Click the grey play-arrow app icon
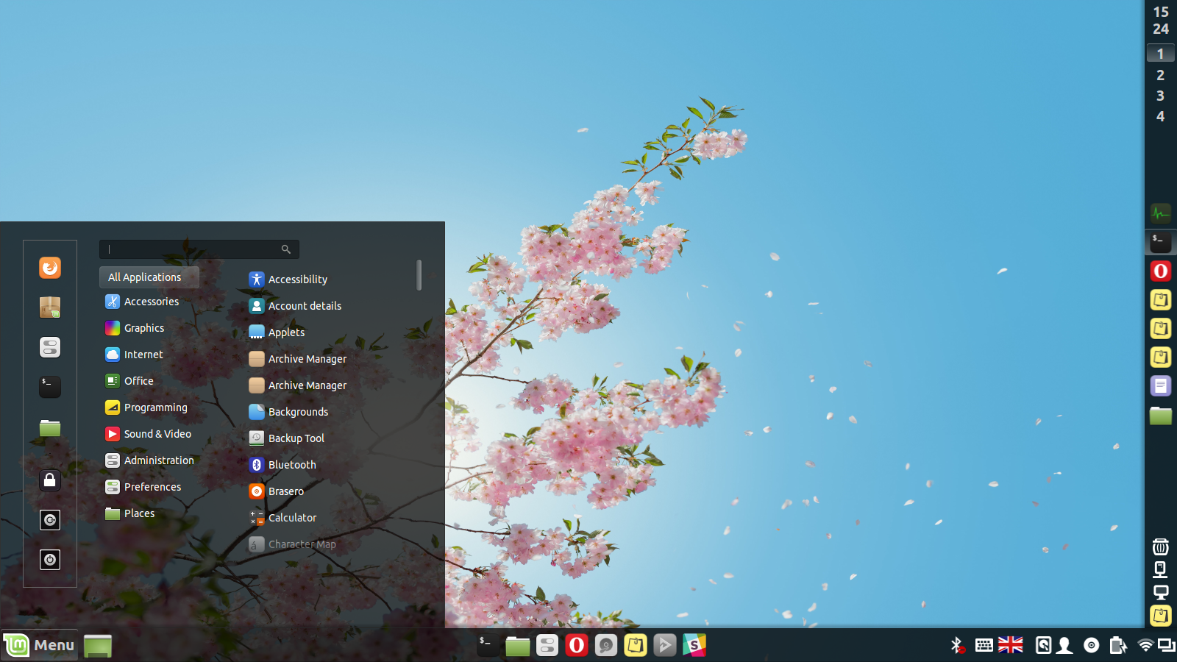Viewport: 1177px width, 662px height. (x=665, y=646)
